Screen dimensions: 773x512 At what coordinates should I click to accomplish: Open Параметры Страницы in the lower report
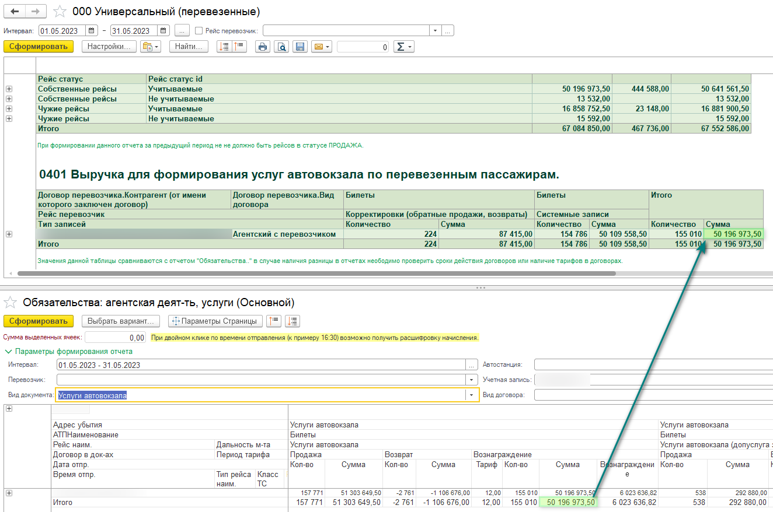pyautogui.click(x=215, y=321)
